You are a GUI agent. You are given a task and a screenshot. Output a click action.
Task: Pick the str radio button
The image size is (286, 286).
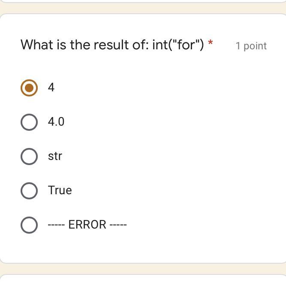click(29, 157)
